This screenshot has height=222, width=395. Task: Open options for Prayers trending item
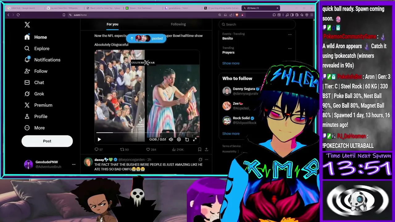290,48
